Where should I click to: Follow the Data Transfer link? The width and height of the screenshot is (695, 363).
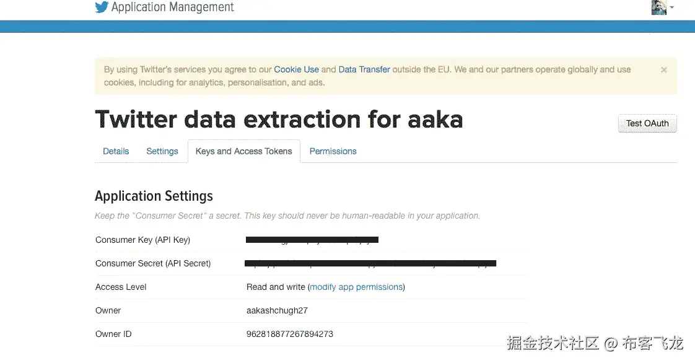(x=364, y=69)
